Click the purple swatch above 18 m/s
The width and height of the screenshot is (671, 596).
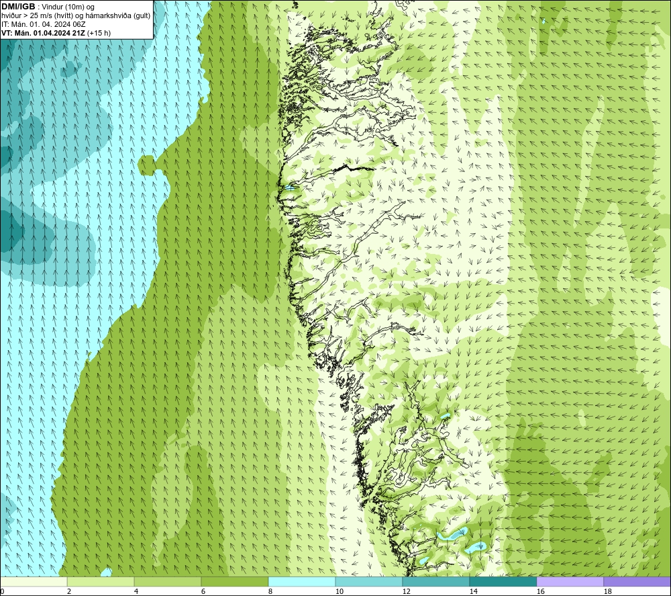(x=637, y=581)
